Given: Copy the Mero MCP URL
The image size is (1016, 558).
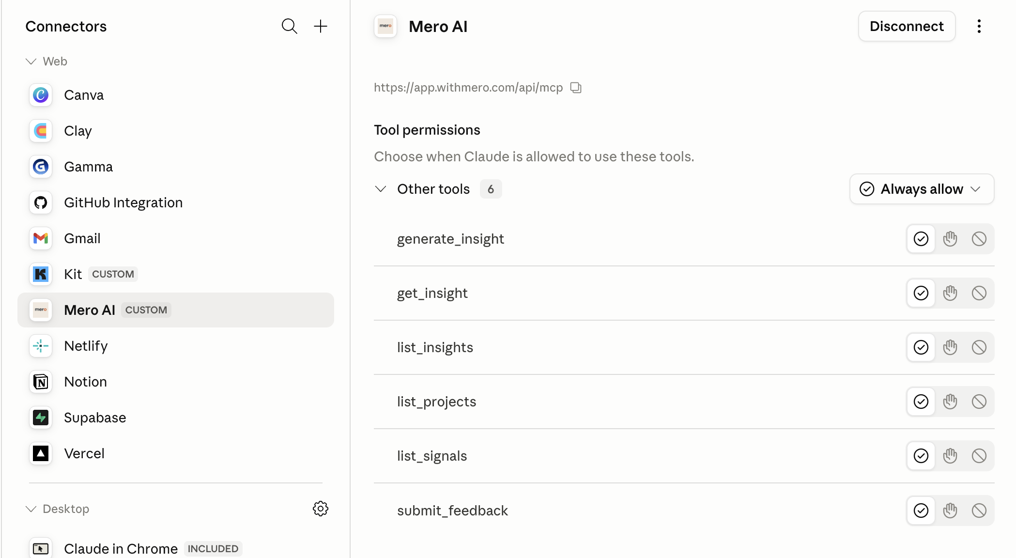Looking at the screenshot, I should click(576, 88).
